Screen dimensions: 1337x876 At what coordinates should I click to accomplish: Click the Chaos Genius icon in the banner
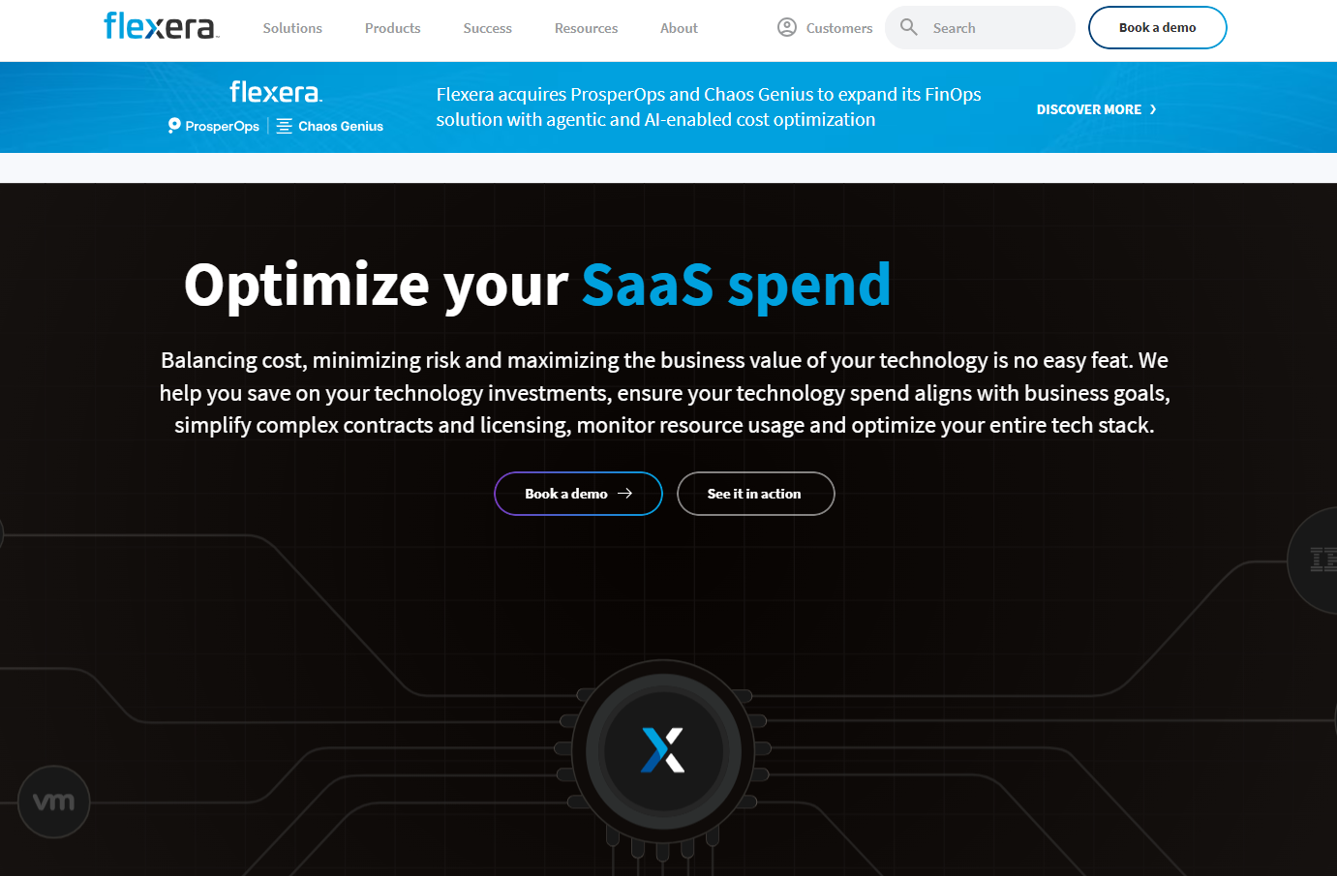point(284,126)
